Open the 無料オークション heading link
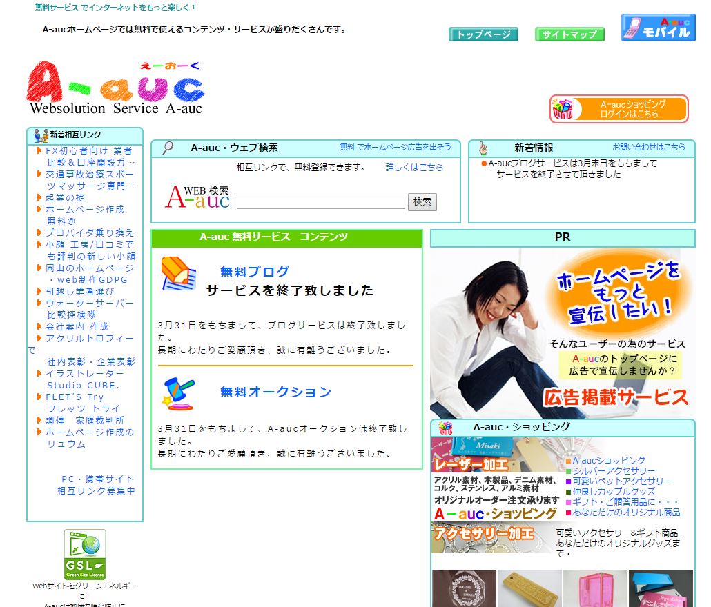Screen dimensions: 711x607 (275, 392)
